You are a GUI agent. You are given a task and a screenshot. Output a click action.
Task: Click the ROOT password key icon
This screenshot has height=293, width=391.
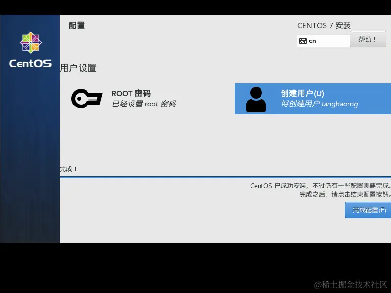(x=87, y=99)
